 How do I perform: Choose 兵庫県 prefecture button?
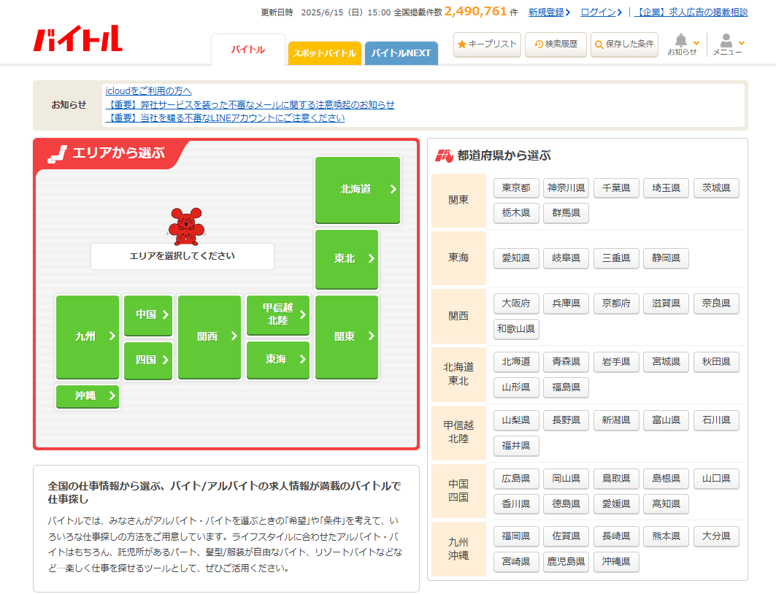tap(566, 304)
